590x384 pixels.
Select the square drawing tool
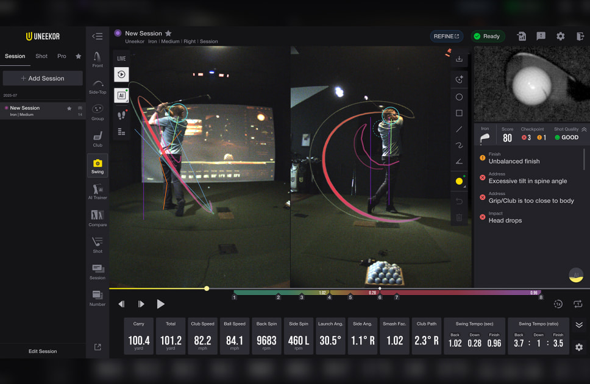pos(459,113)
